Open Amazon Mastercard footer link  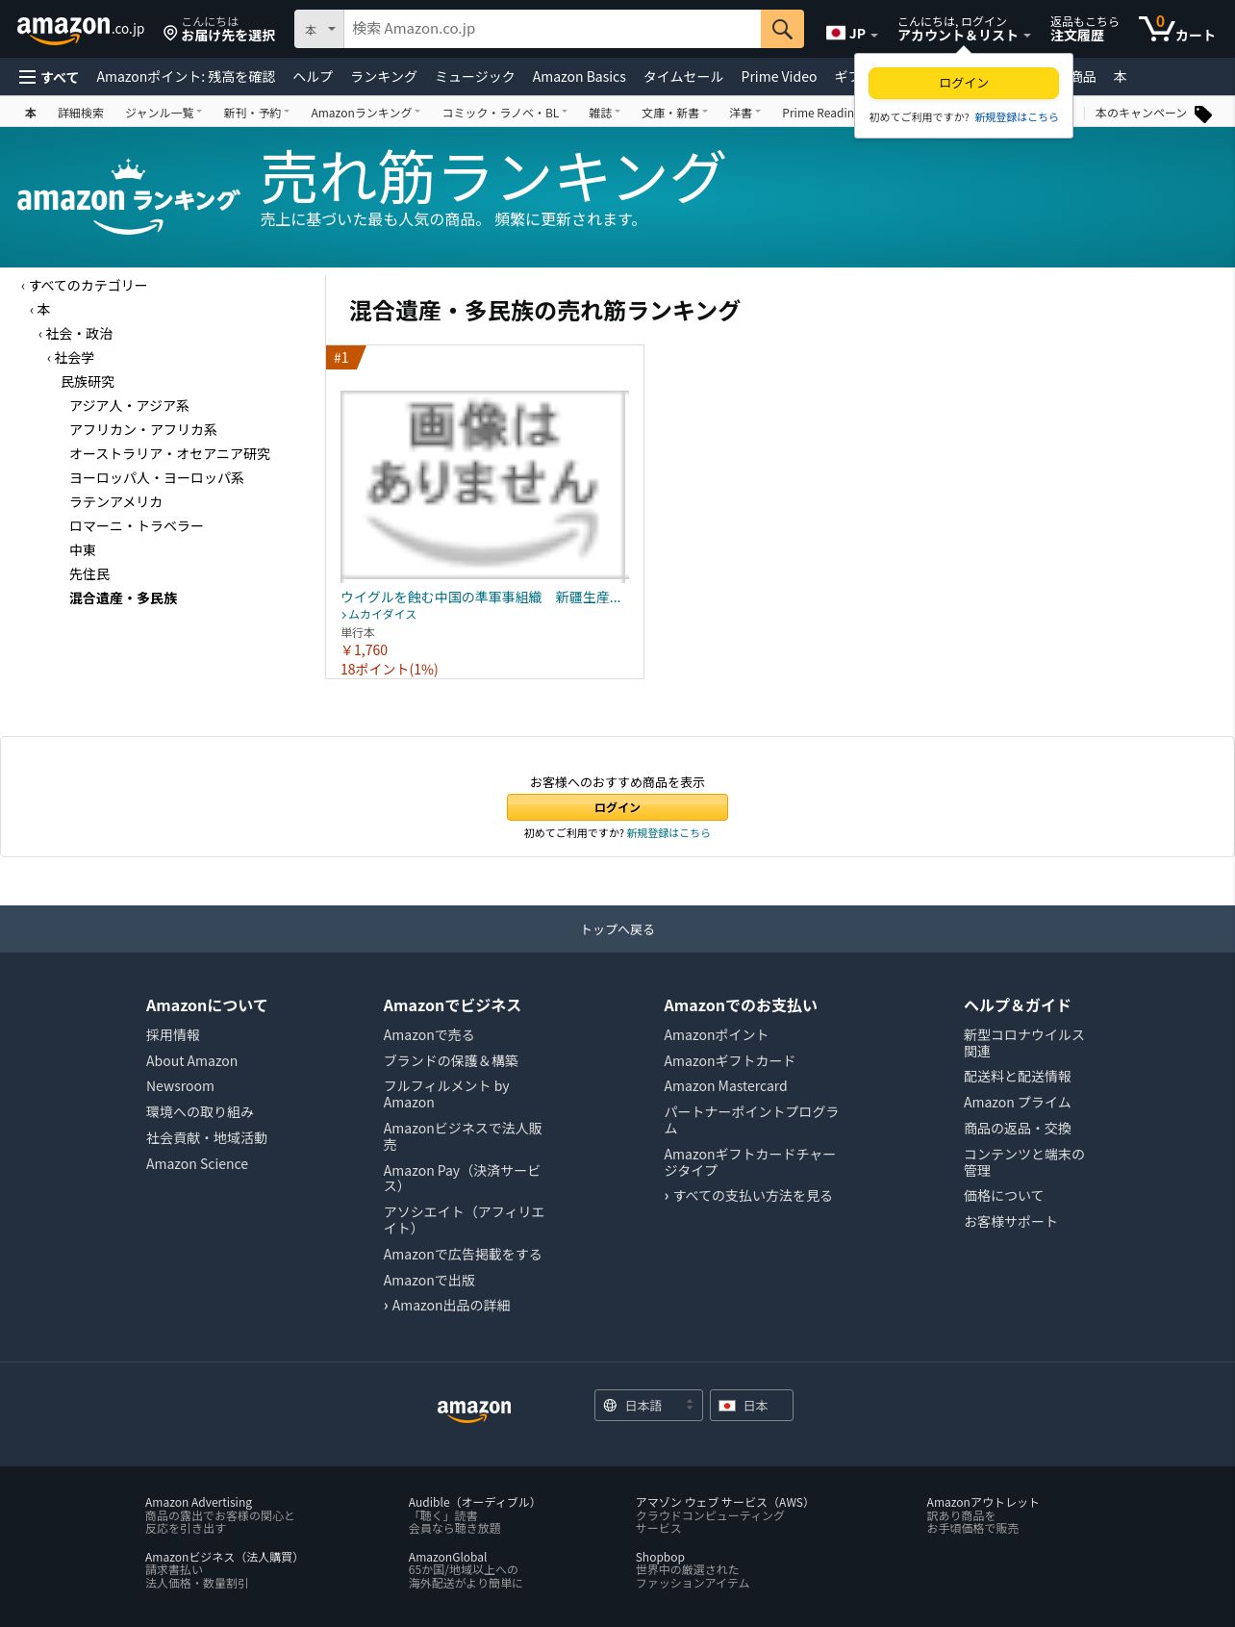725,1086
